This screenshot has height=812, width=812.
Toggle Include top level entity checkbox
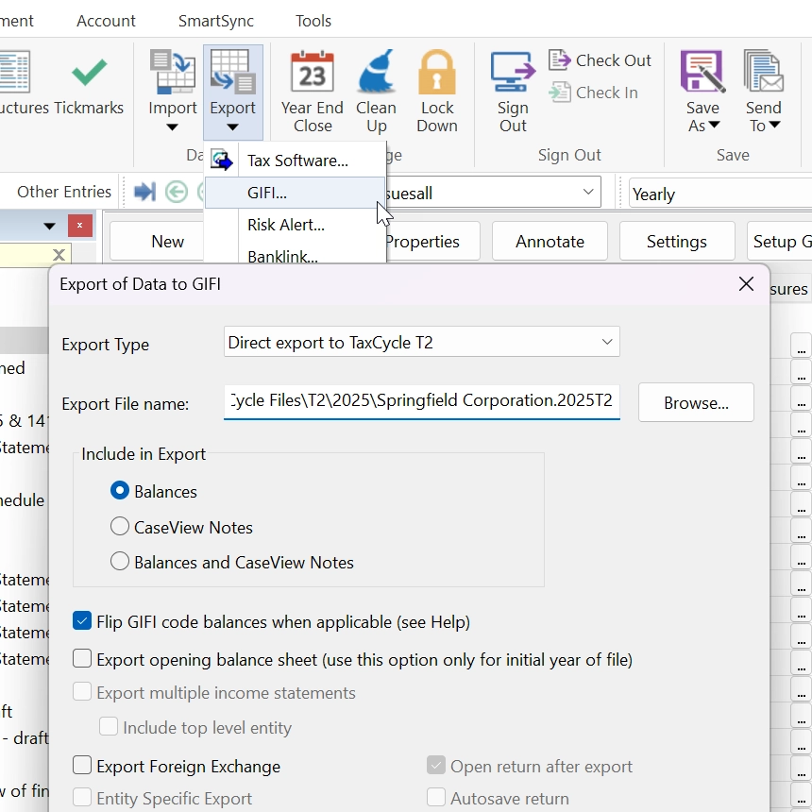109,727
